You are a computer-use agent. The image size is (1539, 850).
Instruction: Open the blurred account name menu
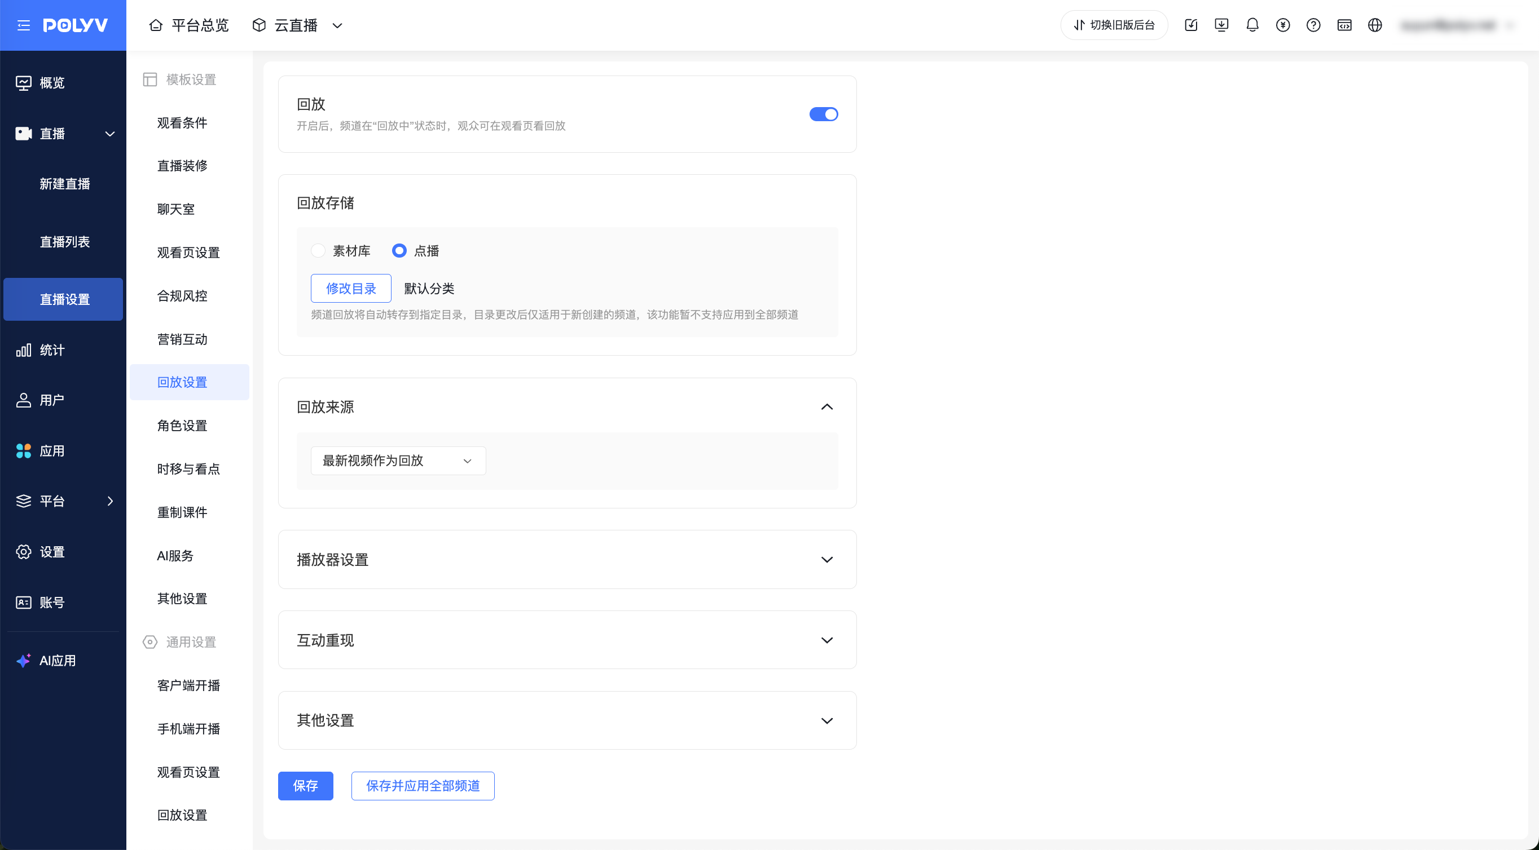[1458, 25]
